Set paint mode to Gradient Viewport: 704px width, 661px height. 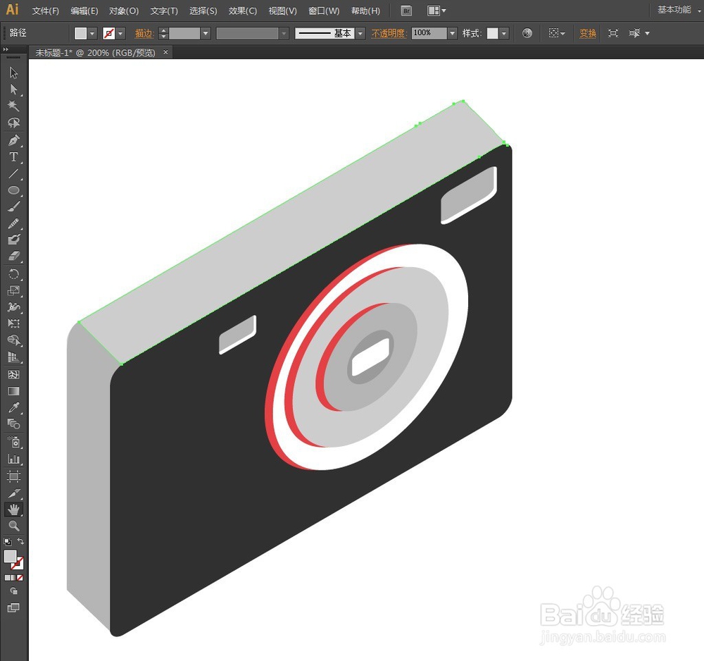13,578
